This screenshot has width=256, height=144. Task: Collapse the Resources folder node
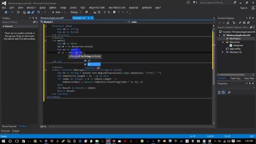click(223, 42)
